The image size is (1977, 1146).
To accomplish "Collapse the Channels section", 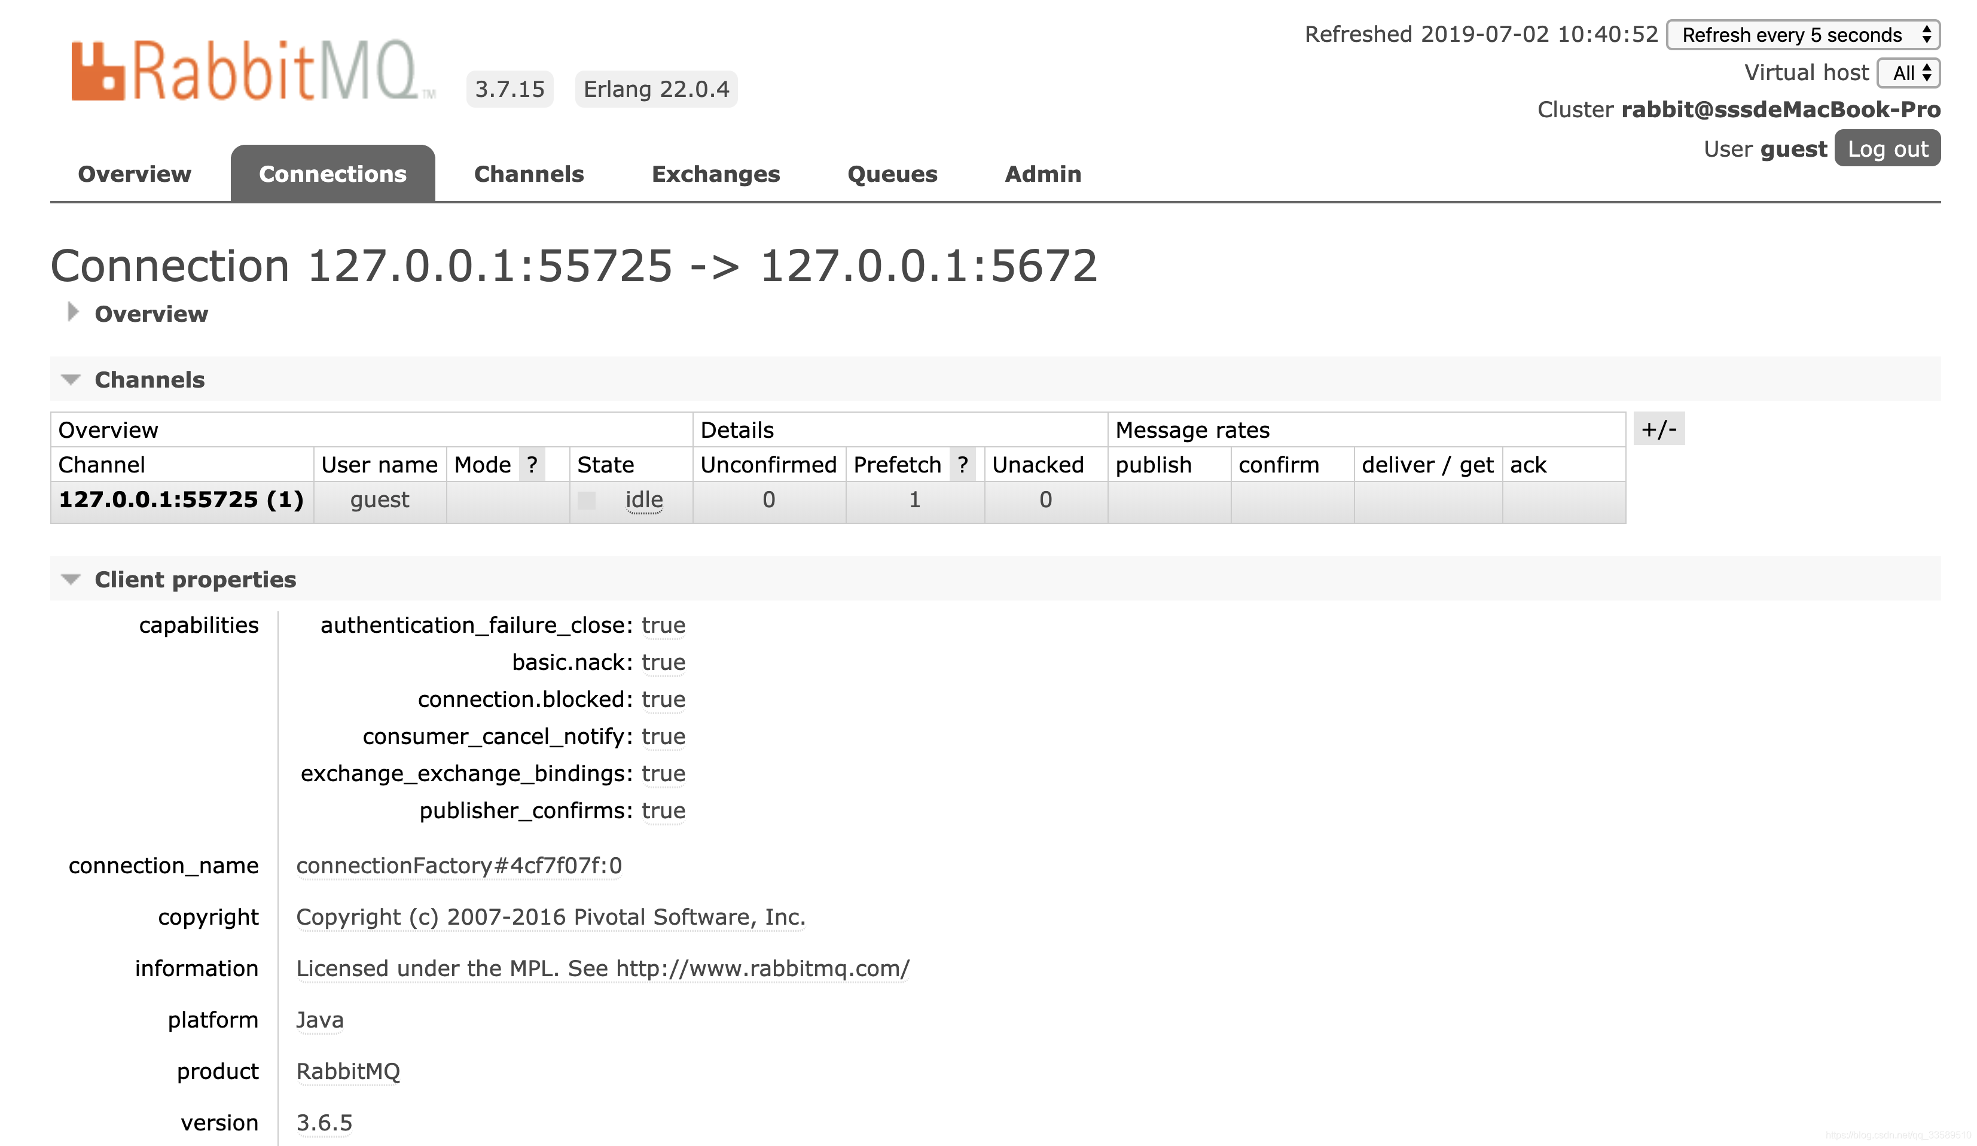I will pos(71,380).
